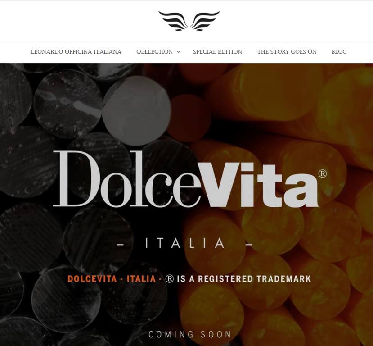Click the IS A REGISTERED TRADEMARK text

tap(244, 278)
